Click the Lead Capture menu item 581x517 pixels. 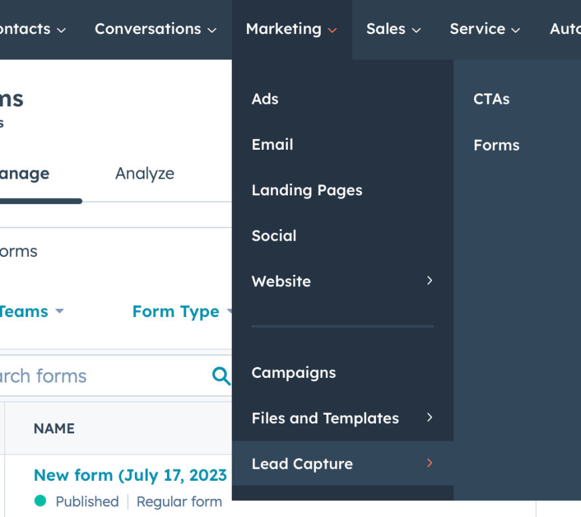pos(302,464)
